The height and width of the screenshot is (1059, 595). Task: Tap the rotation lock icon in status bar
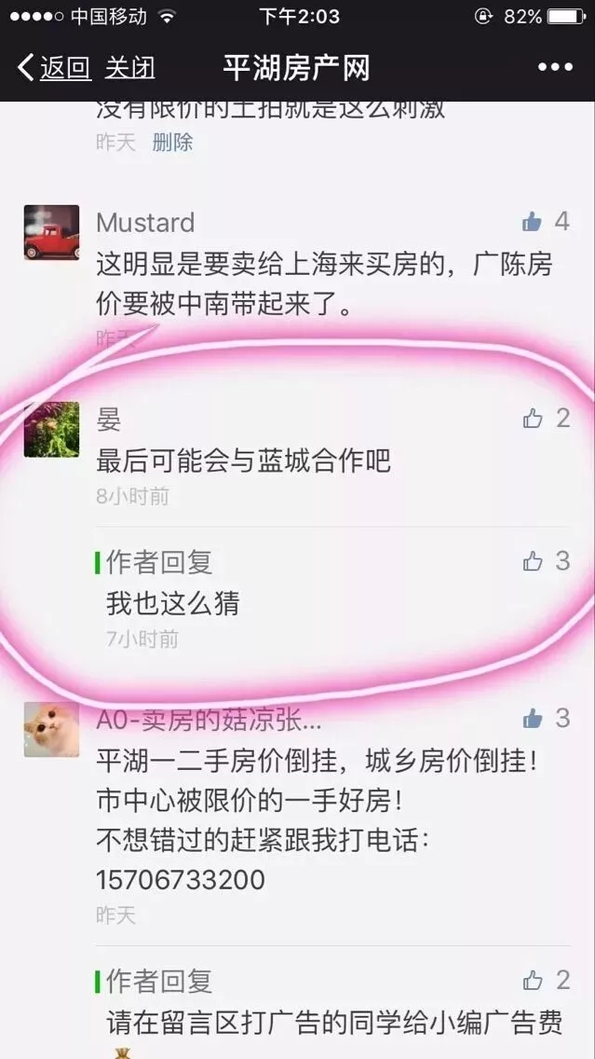(483, 16)
